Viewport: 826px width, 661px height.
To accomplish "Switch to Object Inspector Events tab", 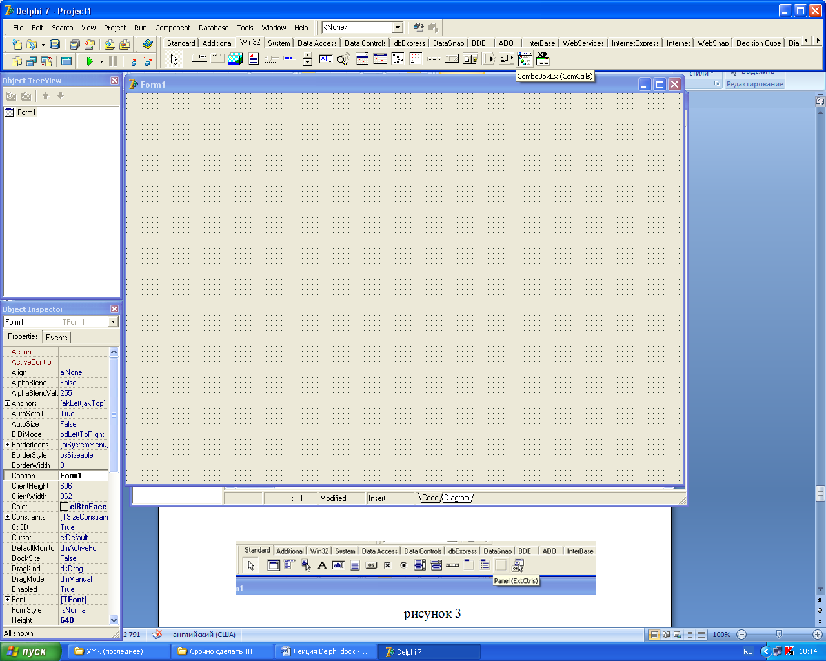I will click(x=57, y=337).
